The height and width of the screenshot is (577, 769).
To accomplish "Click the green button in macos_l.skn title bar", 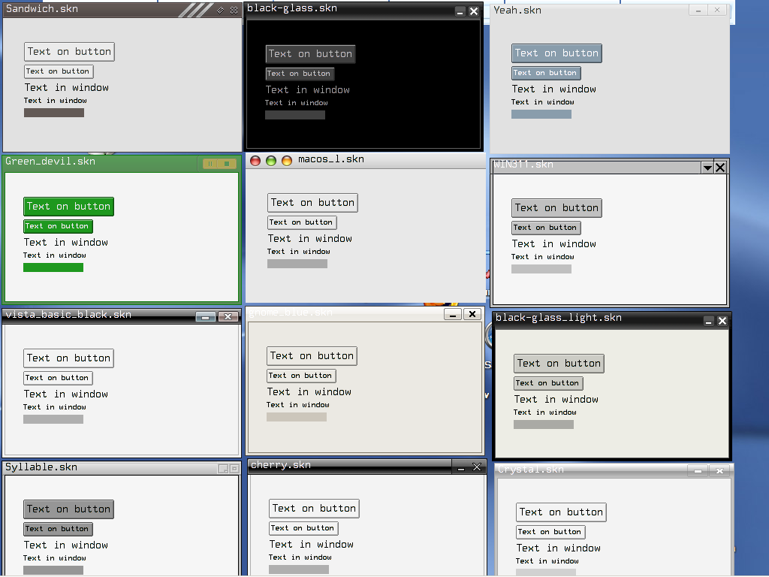I will [271, 161].
